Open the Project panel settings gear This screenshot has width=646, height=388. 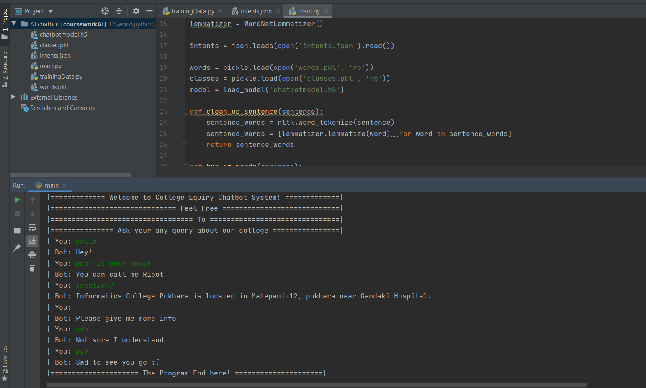[136, 11]
